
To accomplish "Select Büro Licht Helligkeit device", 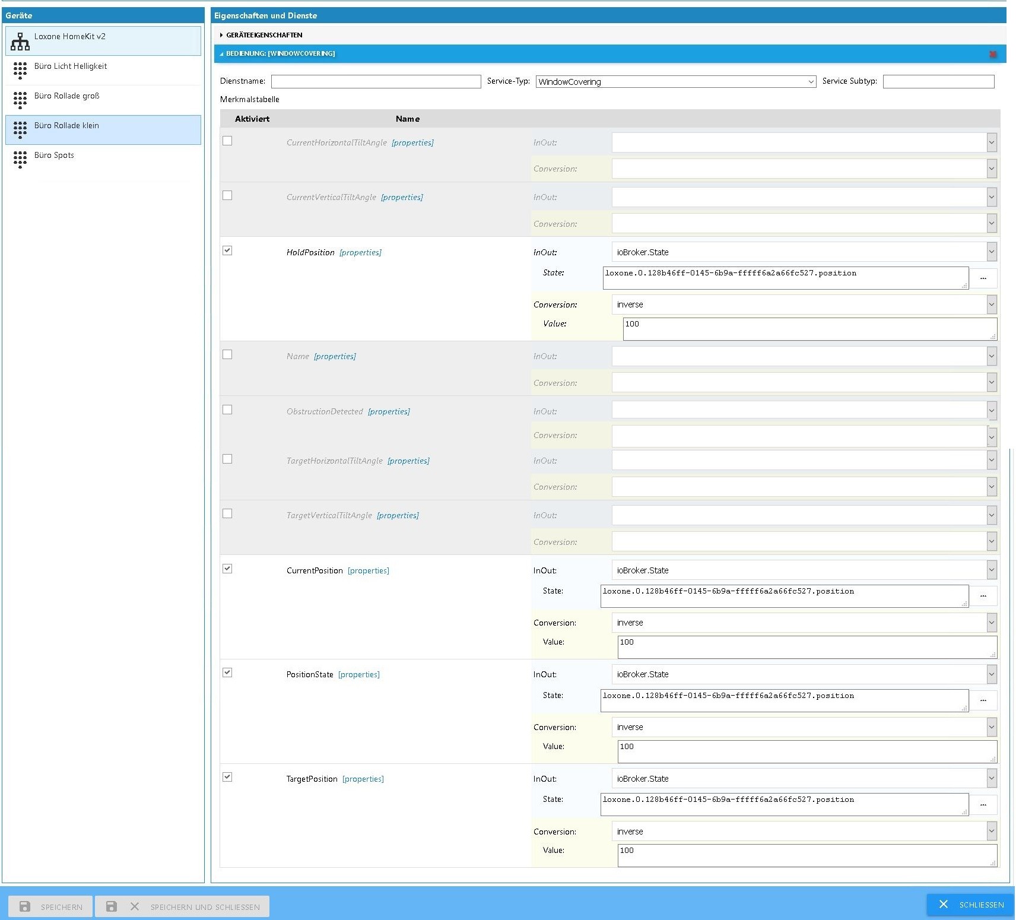I will [103, 71].
